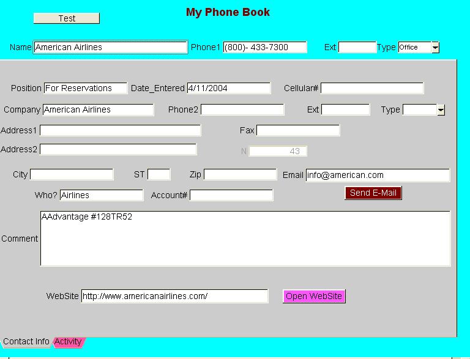Click the empty Phone2 field
The height and width of the screenshot is (359, 470).
click(x=242, y=109)
